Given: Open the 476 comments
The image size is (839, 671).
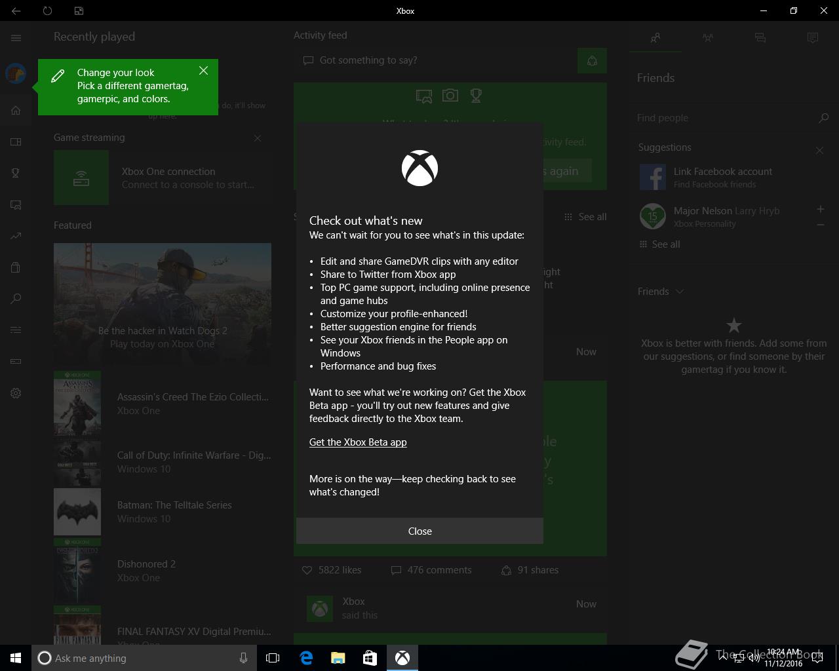Looking at the screenshot, I should 431,570.
